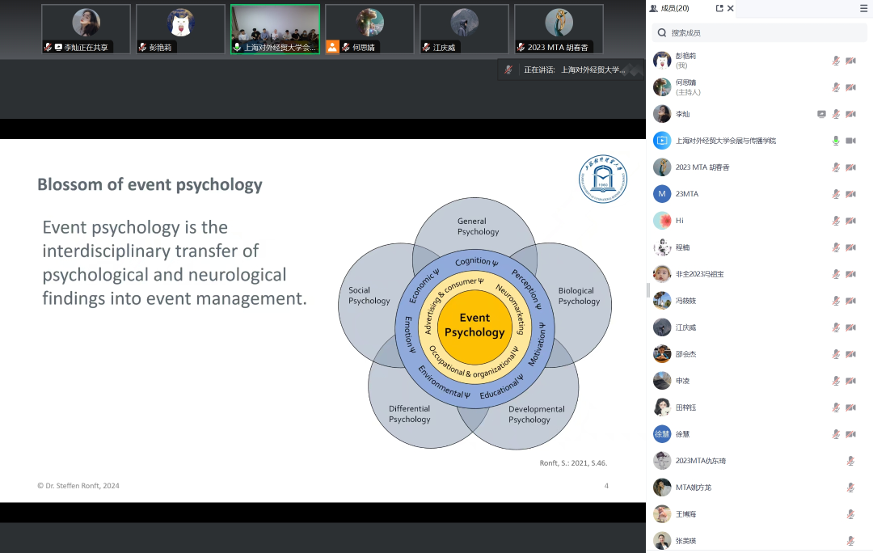The height and width of the screenshot is (553, 873).
Task: Click screen-share icon next to 李灿
Action: point(821,114)
